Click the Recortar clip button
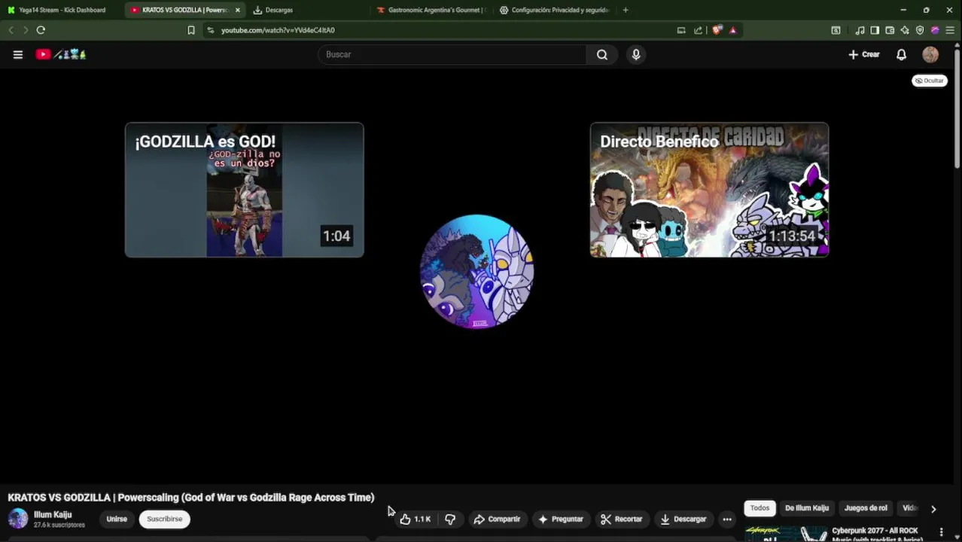 [x=621, y=519]
